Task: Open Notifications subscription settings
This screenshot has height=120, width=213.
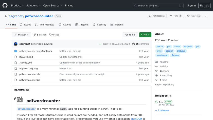Action: (157, 16)
